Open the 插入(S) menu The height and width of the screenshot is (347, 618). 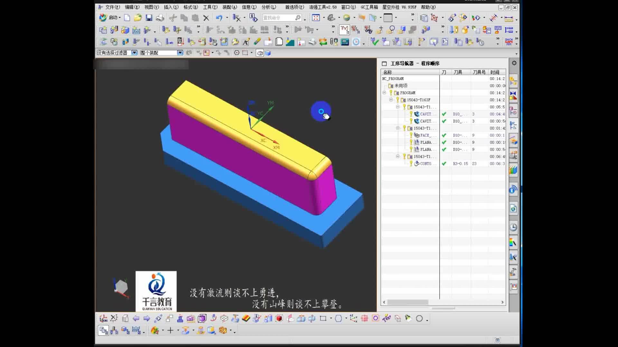171,7
